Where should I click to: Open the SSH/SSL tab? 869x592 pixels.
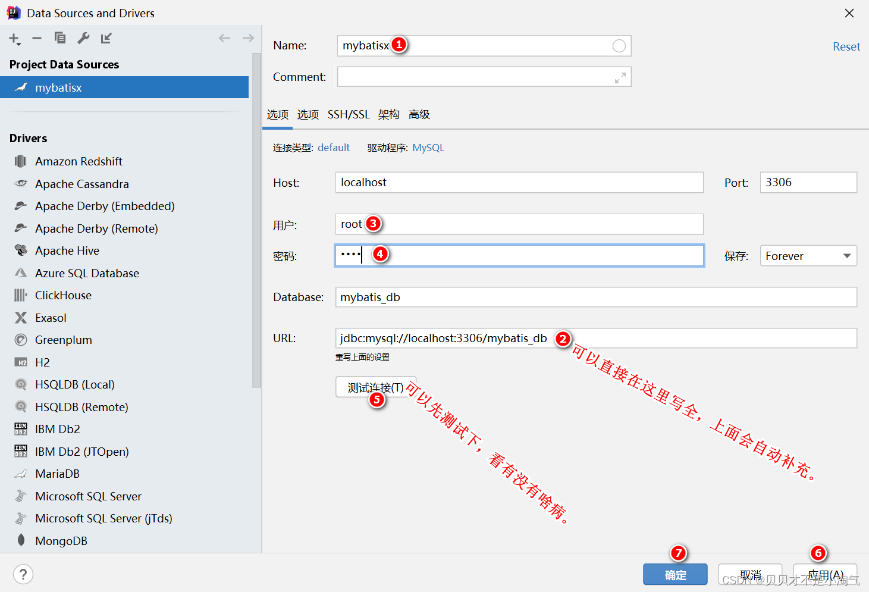pyautogui.click(x=349, y=114)
